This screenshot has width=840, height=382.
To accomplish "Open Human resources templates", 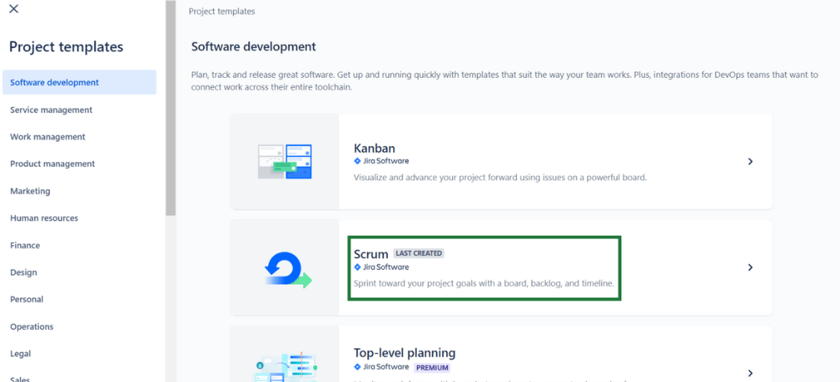I will [44, 218].
